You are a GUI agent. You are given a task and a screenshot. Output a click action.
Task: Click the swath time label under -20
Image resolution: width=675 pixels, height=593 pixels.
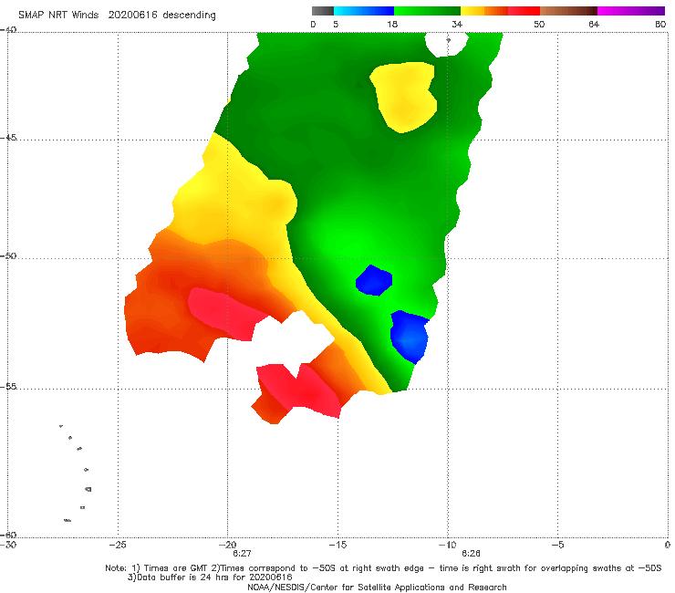[242, 554]
